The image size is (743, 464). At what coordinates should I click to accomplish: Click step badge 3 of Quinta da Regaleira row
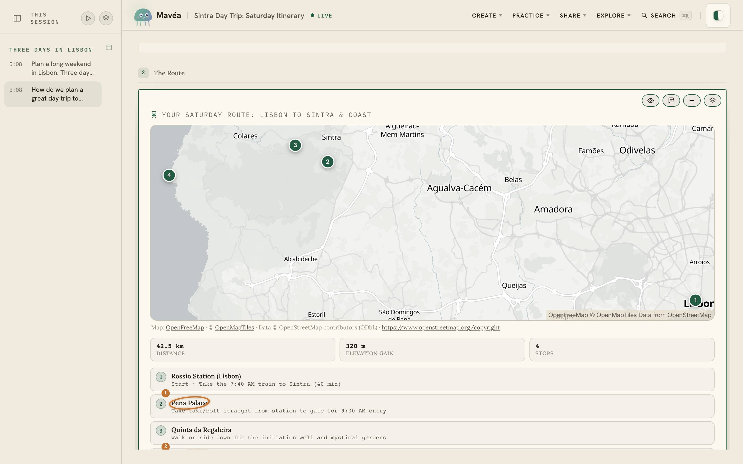click(161, 430)
